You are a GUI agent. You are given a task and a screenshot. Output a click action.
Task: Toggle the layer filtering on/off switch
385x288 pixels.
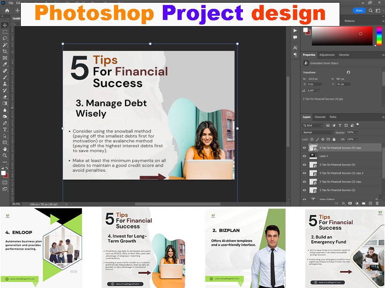358,125
